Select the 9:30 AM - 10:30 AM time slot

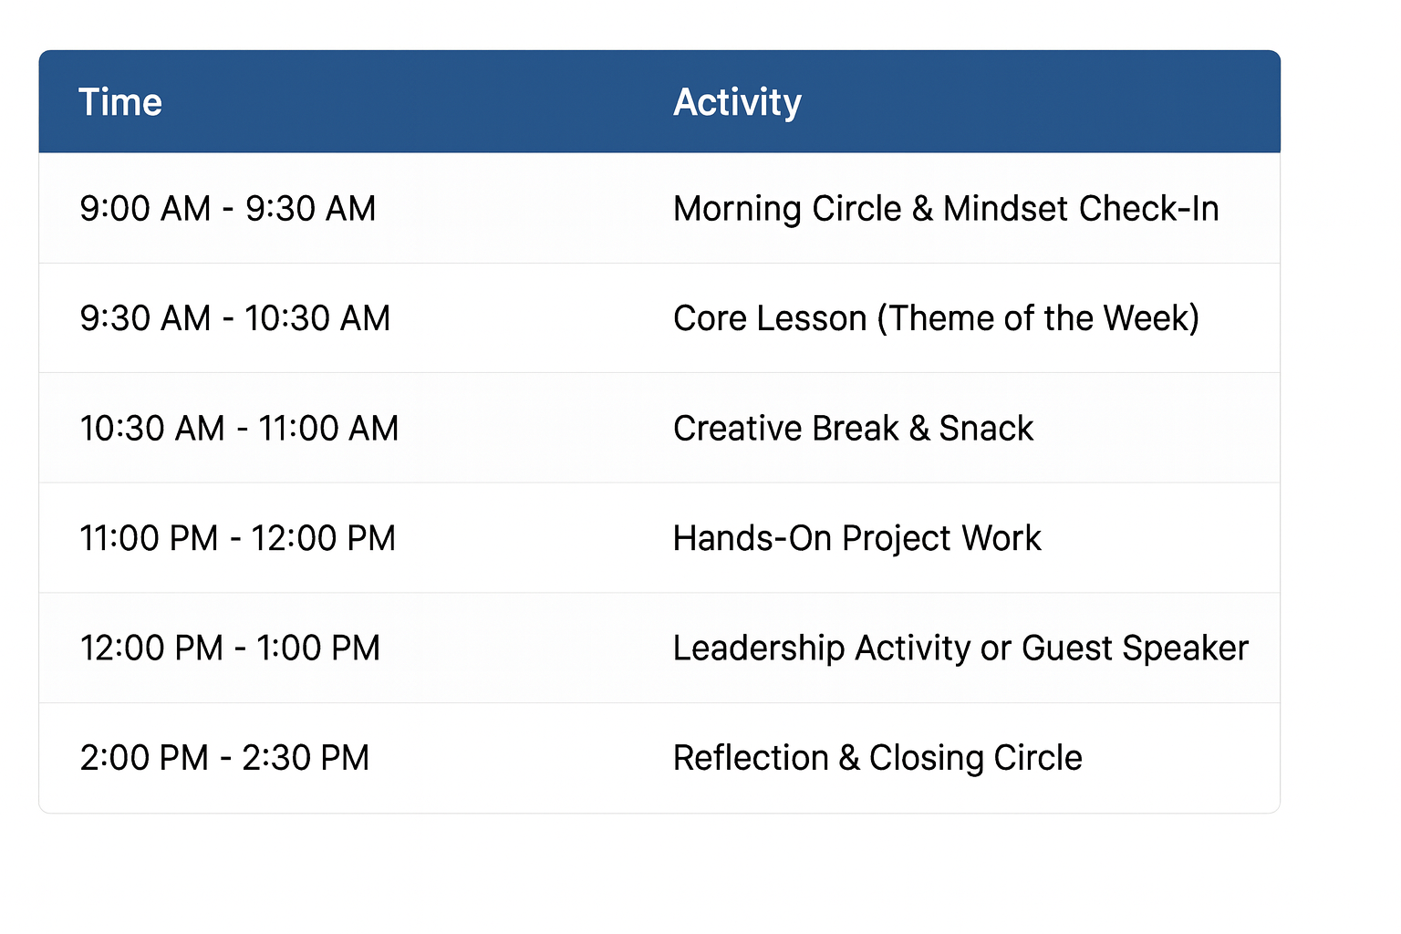coord(234,318)
